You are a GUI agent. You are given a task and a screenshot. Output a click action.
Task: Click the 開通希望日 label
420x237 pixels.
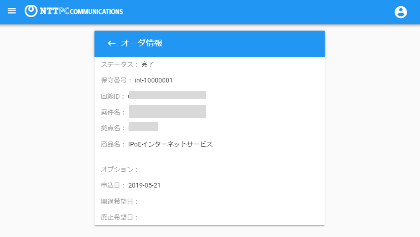click(120, 201)
